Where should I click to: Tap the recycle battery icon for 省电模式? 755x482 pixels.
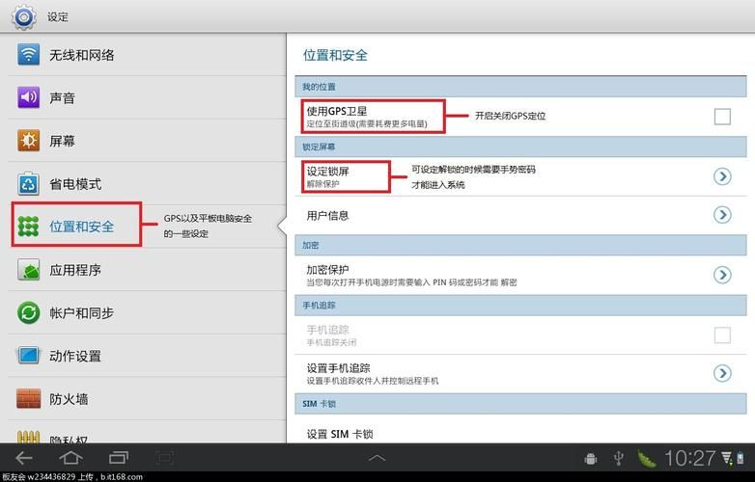click(29, 183)
